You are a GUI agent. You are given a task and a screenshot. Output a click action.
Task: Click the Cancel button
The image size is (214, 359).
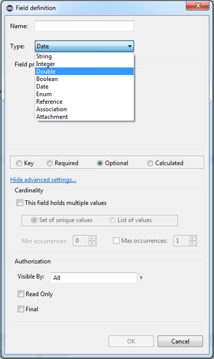click(180, 341)
